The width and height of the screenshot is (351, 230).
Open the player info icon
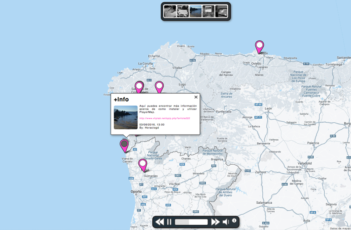point(234,220)
